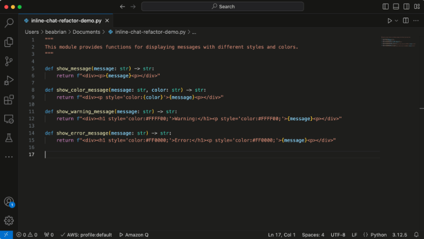Click the minimap code preview
424x239 pixels.
coord(394,41)
